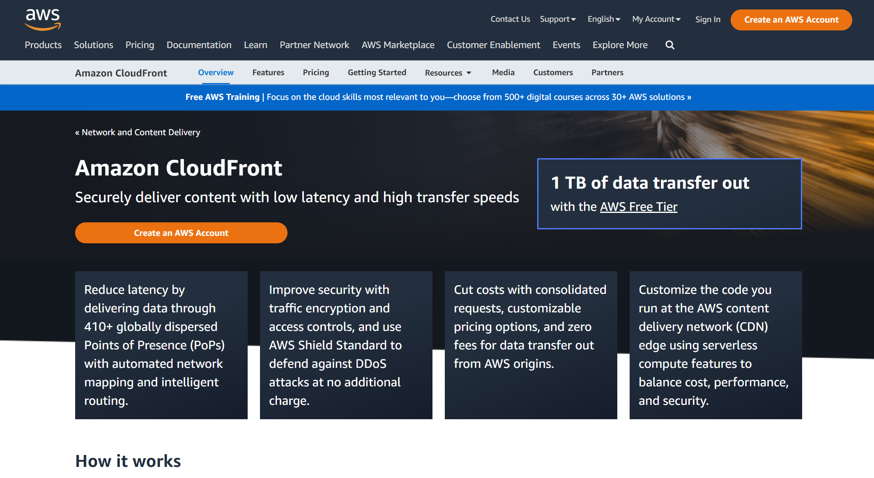
Task: Open the Partner Network menu
Action: (x=314, y=45)
